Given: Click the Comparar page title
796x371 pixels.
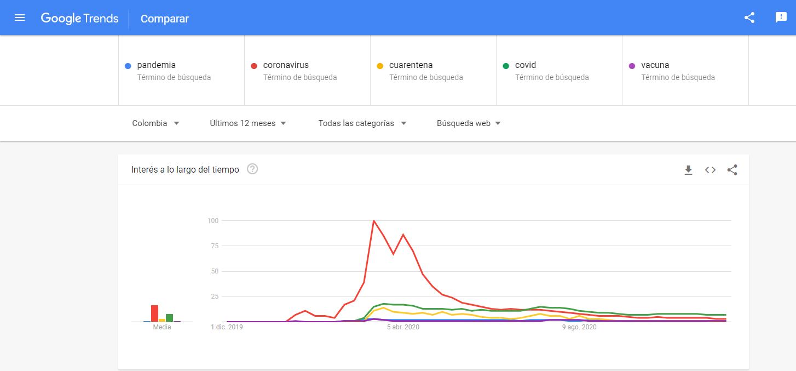Looking at the screenshot, I should click(164, 18).
